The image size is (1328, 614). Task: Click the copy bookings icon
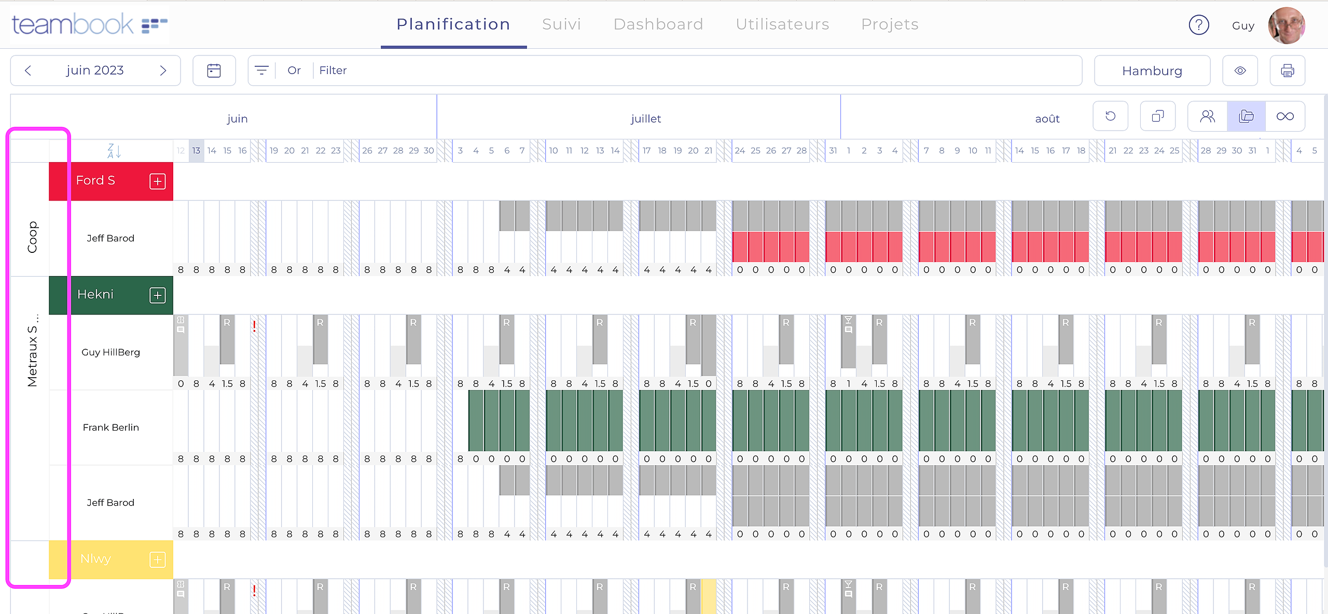1157,116
